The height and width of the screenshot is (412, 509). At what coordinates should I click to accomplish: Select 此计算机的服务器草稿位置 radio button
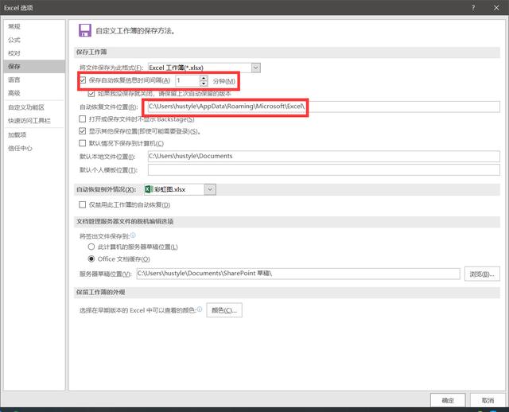pyautogui.click(x=91, y=247)
